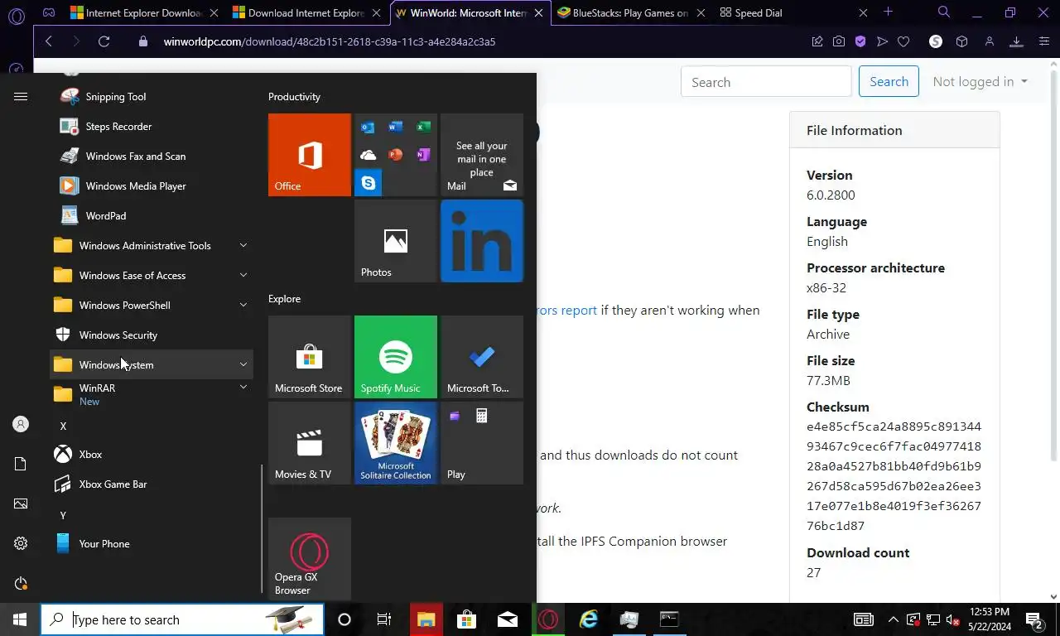Click the WinWorld search field
This screenshot has width=1060, height=636.
pos(766,81)
